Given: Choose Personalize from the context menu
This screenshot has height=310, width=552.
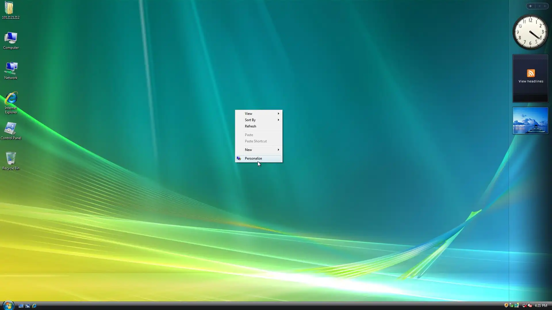Looking at the screenshot, I should [x=253, y=158].
